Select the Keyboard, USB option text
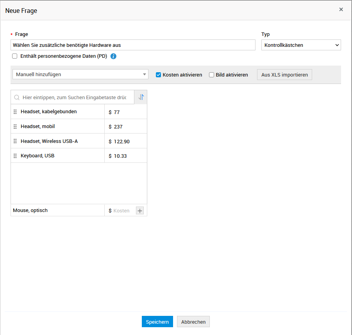The image size is (352, 335). pyautogui.click(x=38, y=156)
